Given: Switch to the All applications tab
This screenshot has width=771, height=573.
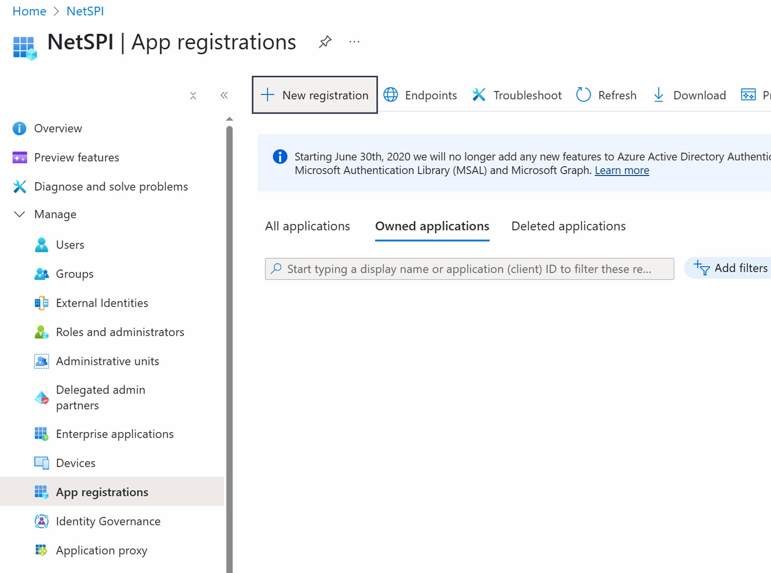Looking at the screenshot, I should click(307, 226).
